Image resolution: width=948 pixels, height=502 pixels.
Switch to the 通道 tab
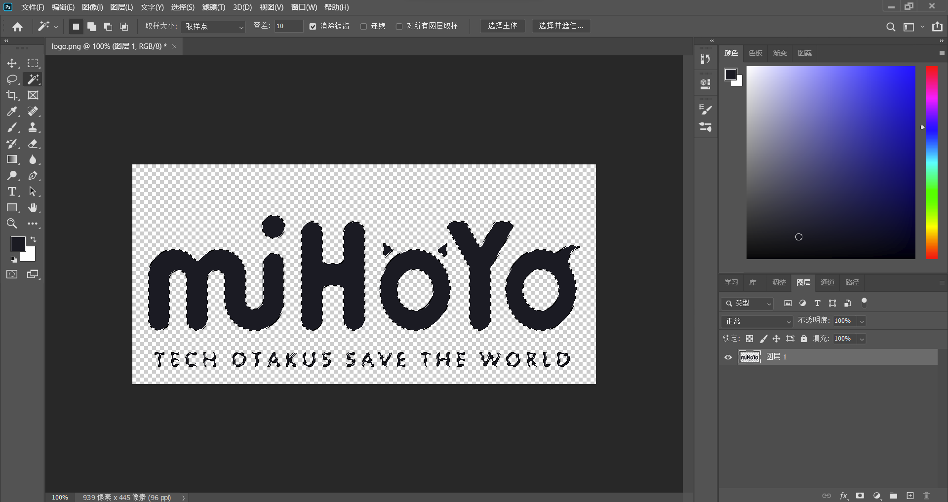(x=828, y=282)
